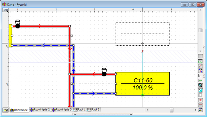Click the cyan diagonal arrow fit icon
The image size is (207, 117).
click(200, 90)
